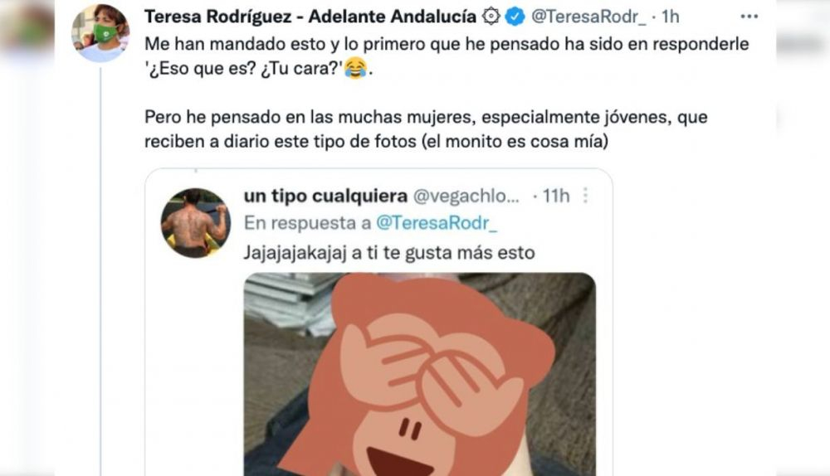Click the organization affiliation badge icon
The height and width of the screenshot is (476, 830).
tap(491, 17)
